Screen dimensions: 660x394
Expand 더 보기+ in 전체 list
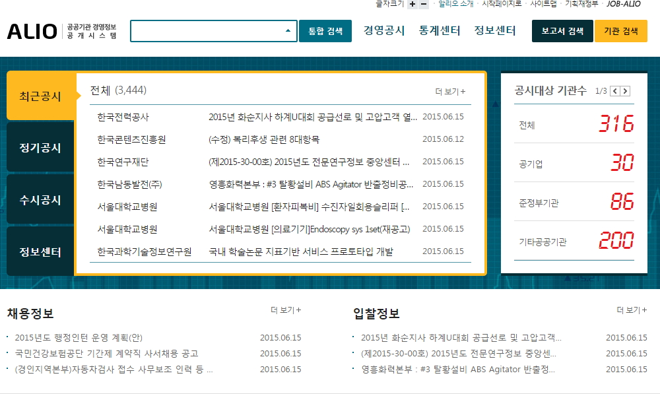(450, 92)
